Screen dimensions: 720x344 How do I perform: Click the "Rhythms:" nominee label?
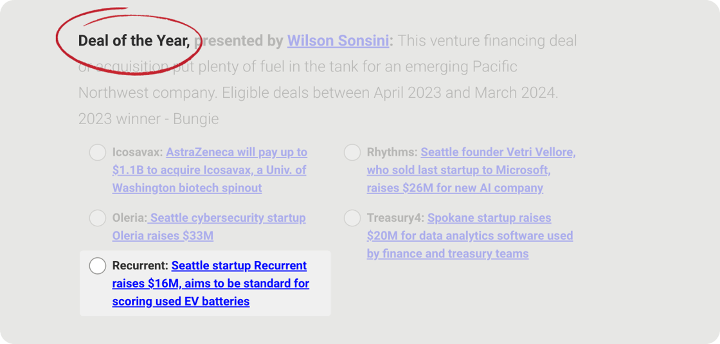click(x=392, y=152)
